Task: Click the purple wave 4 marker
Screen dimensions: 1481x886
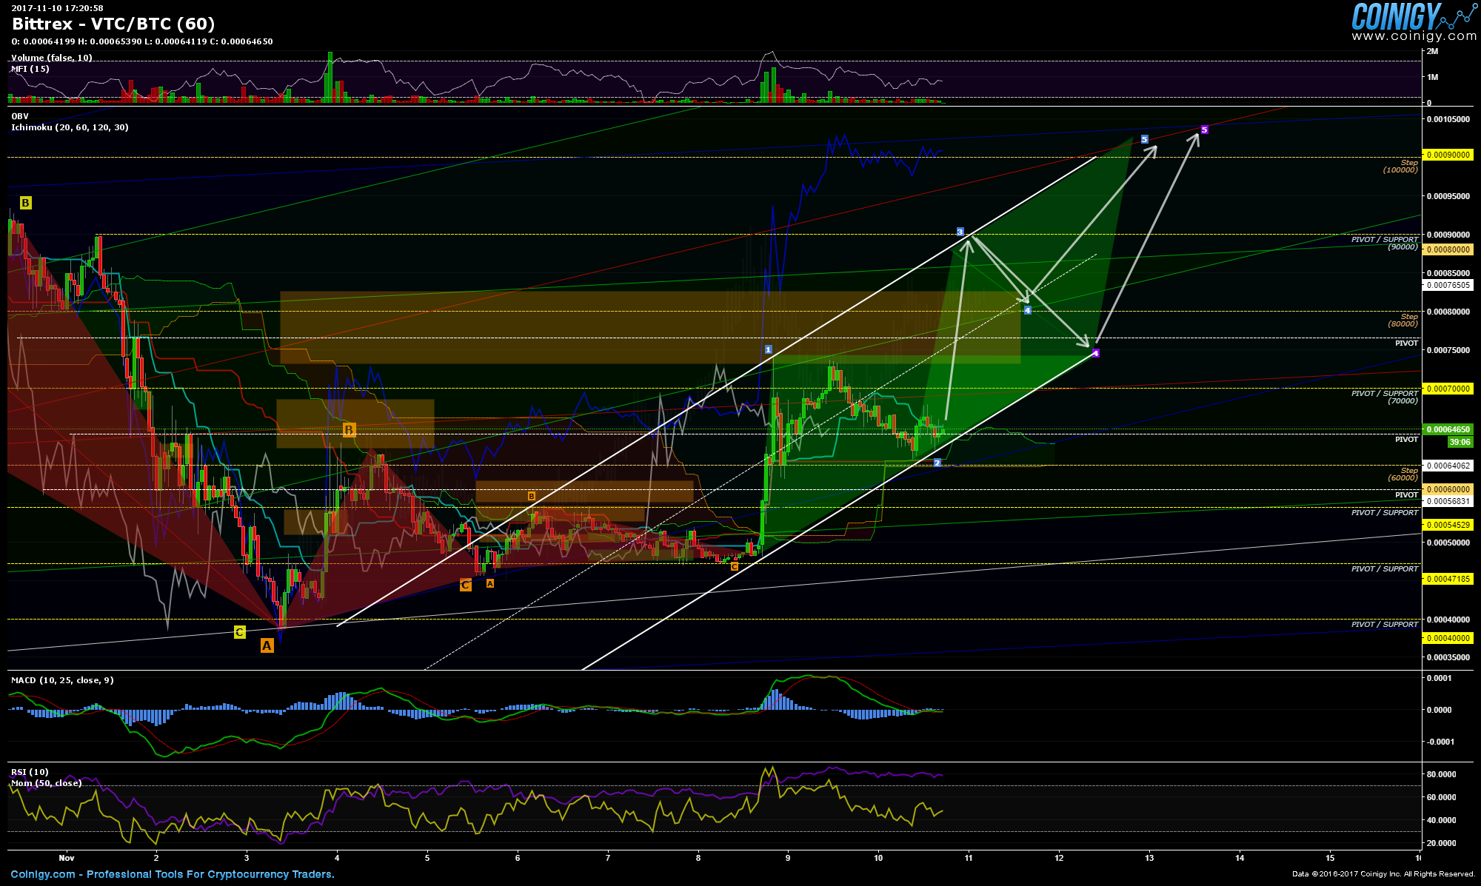Action: coord(1096,353)
